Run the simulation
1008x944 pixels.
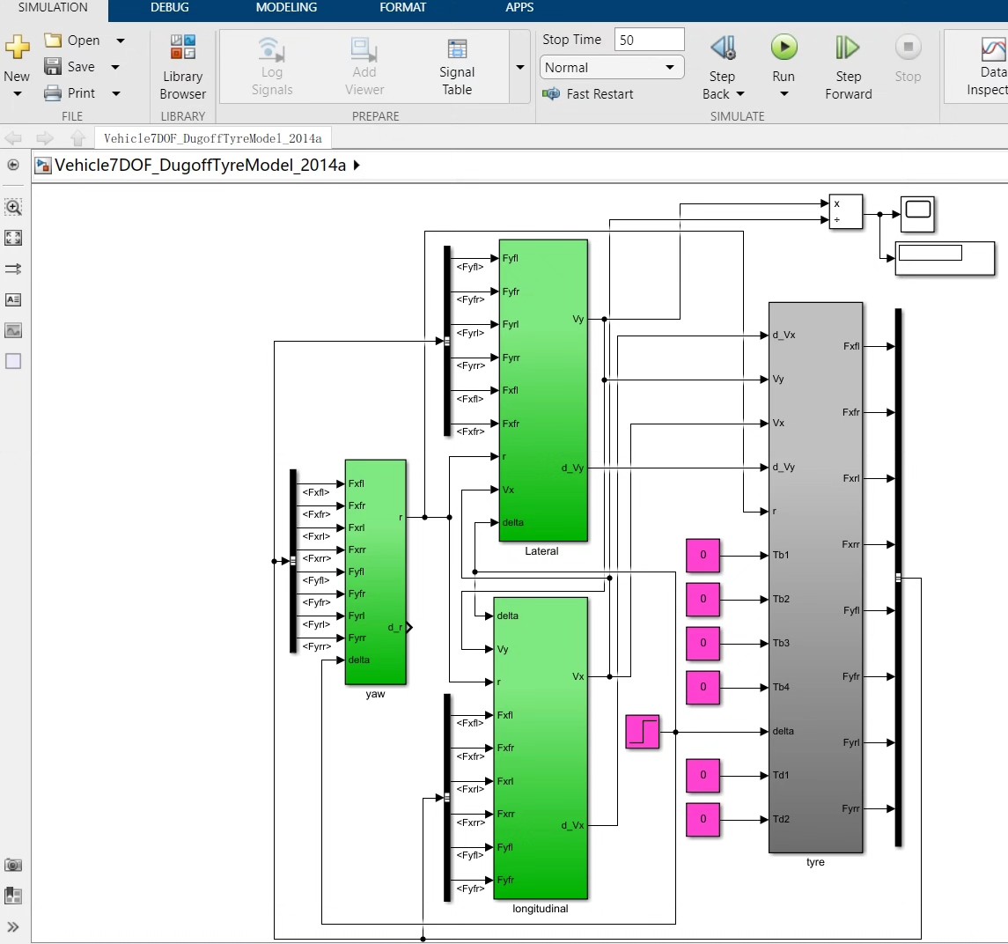(784, 47)
